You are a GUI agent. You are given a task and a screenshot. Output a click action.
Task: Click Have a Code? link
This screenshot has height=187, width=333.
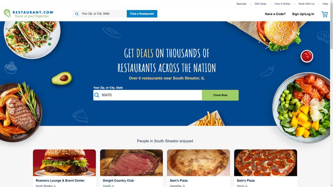pyautogui.click(x=275, y=14)
